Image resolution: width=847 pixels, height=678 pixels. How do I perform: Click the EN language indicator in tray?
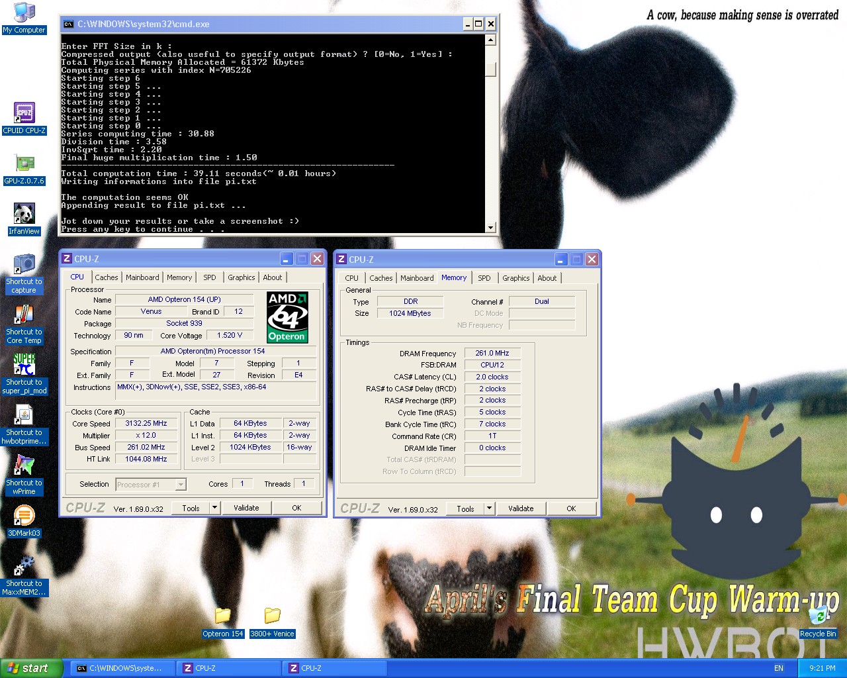(779, 669)
